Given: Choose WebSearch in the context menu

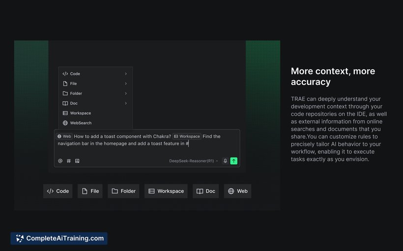Looking at the screenshot, I should pos(95,123).
